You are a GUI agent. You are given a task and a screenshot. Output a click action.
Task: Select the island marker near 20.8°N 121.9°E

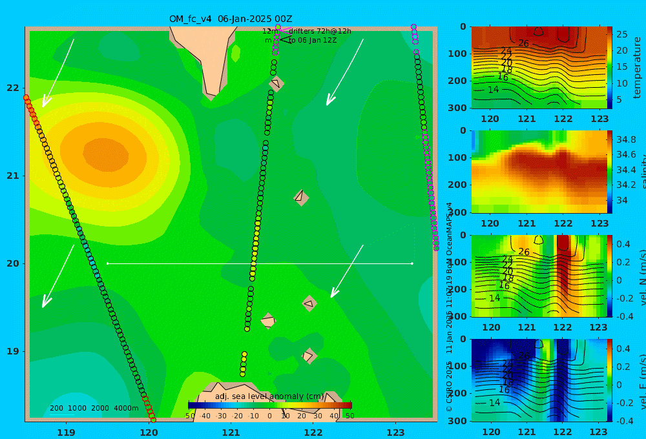click(301, 198)
